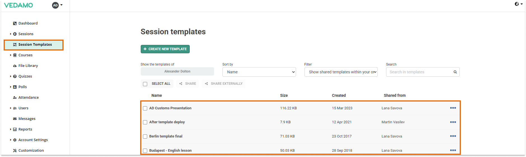526x157 pixels.
Task: Expand the Reports menu arrow
Action: tap(11, 129)
